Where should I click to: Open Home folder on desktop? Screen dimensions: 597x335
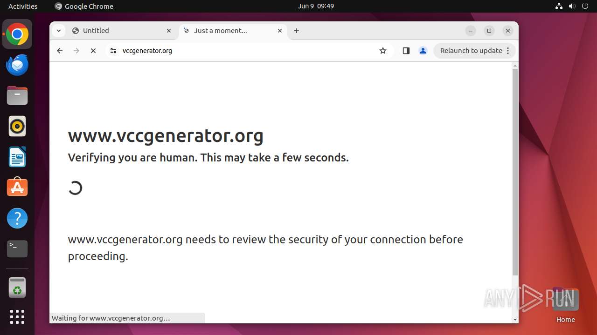(565, 305)
